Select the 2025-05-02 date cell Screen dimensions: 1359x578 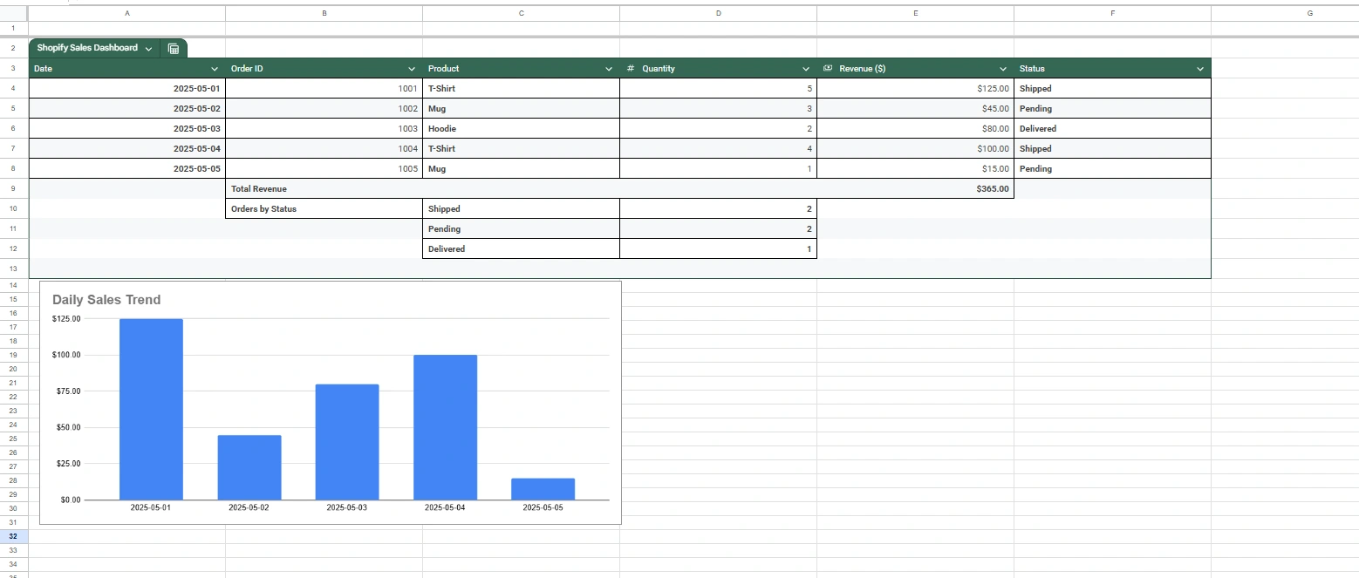coord(127,109)
